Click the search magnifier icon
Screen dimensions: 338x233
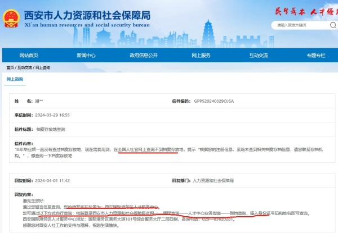(333, 25)
